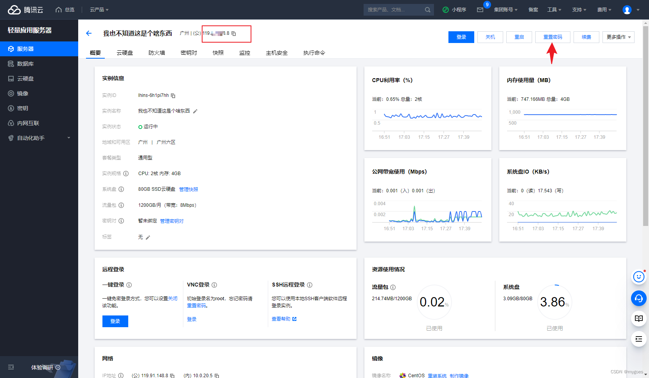Image resolution: width=649 pixels, height=378 pixels.
Task: Expand the 支持 dropdown
Action: tap(579, 10)
